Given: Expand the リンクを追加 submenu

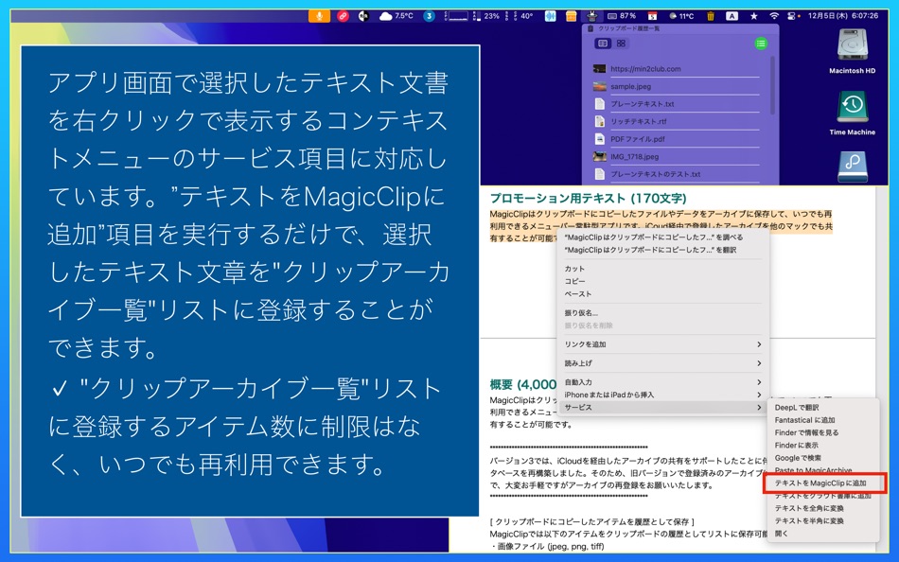Looking at the screenshot, I should pos(662,344).
